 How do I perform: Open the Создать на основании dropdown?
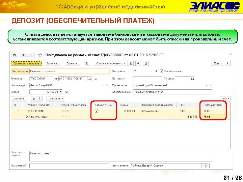point(110,63)
